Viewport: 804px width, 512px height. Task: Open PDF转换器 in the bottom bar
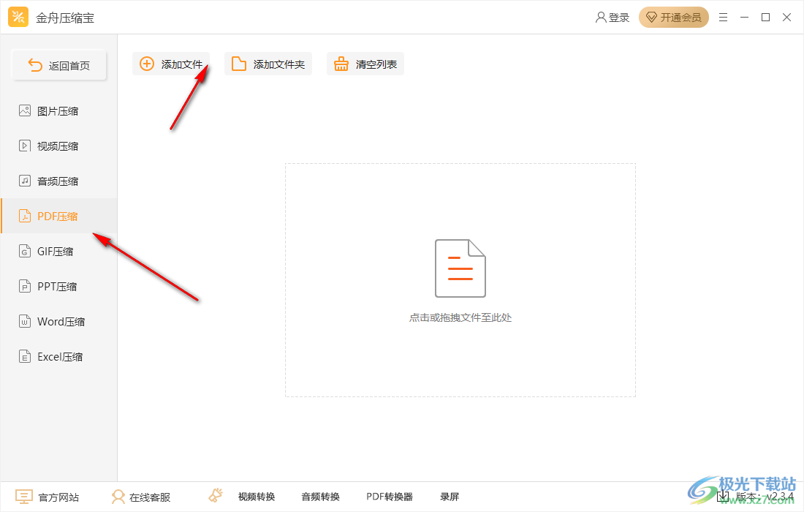[x=390, y=497]
